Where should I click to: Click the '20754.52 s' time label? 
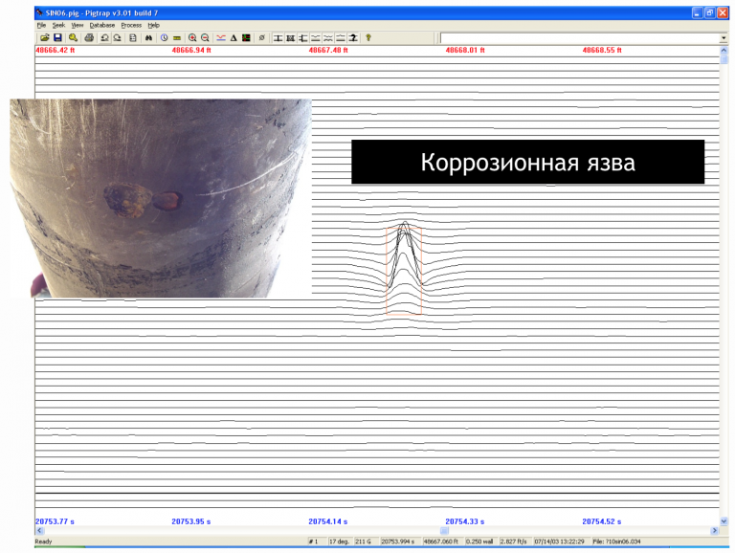[x=601, y=521]
